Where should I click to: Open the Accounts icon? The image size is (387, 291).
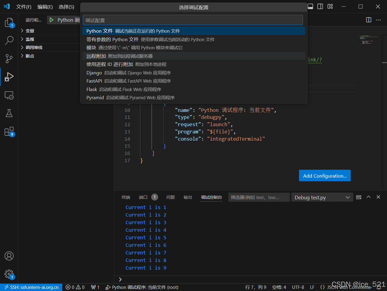point(9,256)
